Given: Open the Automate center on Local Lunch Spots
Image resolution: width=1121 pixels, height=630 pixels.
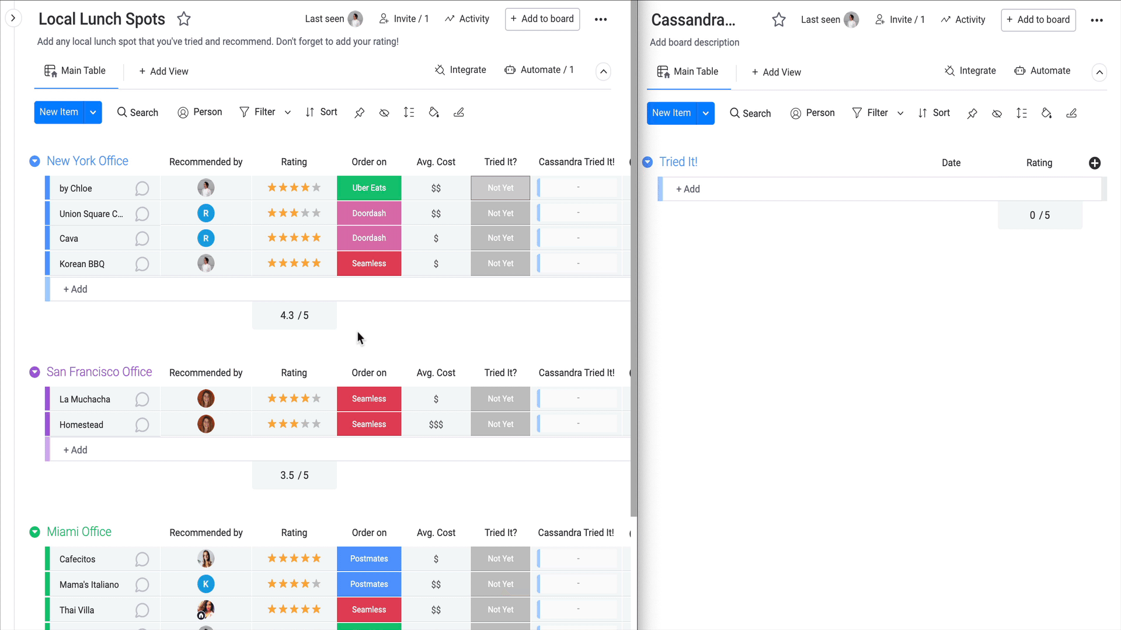Looking at the screenshot, I should 539,69.
